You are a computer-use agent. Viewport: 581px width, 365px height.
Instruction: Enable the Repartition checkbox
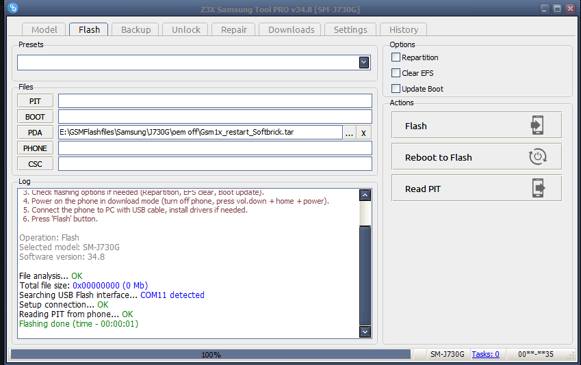(396, 57)
